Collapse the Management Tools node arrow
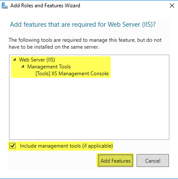 coord(23,66)
